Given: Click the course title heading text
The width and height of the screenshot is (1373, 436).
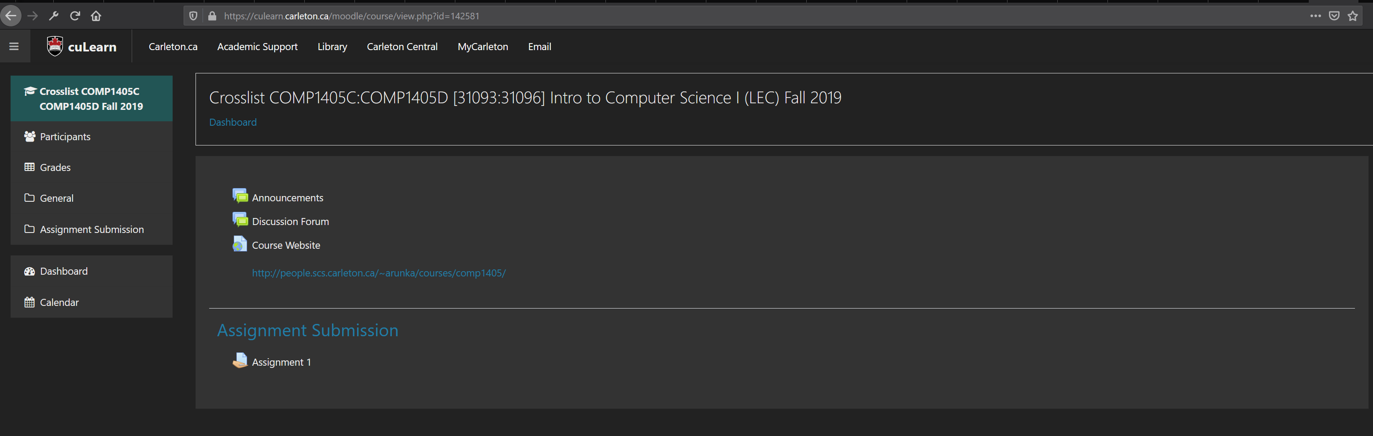Looking at the screenshot, I should pyautogui.click(x=525, y=98).
